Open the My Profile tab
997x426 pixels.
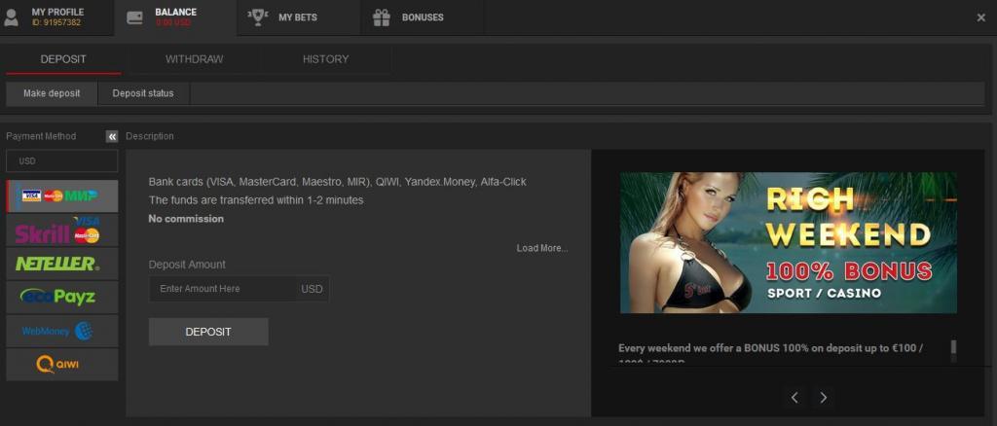pyautogui.click(x=56, y=17)
